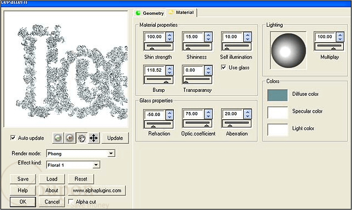Click the Optic.coefficient value field 75.00
Screen dimensions: 352x210
[x=193, y=114]
